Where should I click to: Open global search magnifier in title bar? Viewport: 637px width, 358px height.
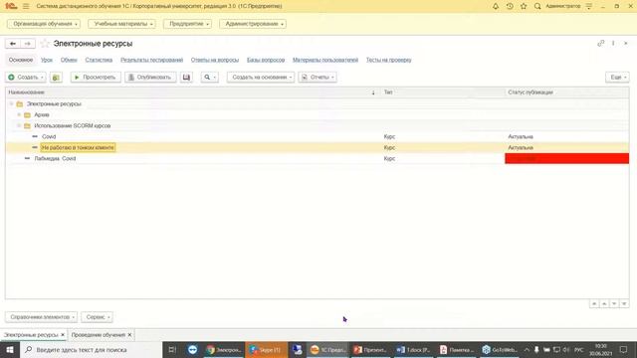(537, 6)
